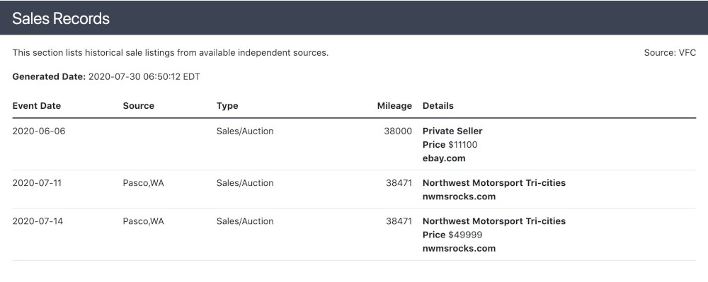Select the 2020-07-14 event date

[38, 222]
